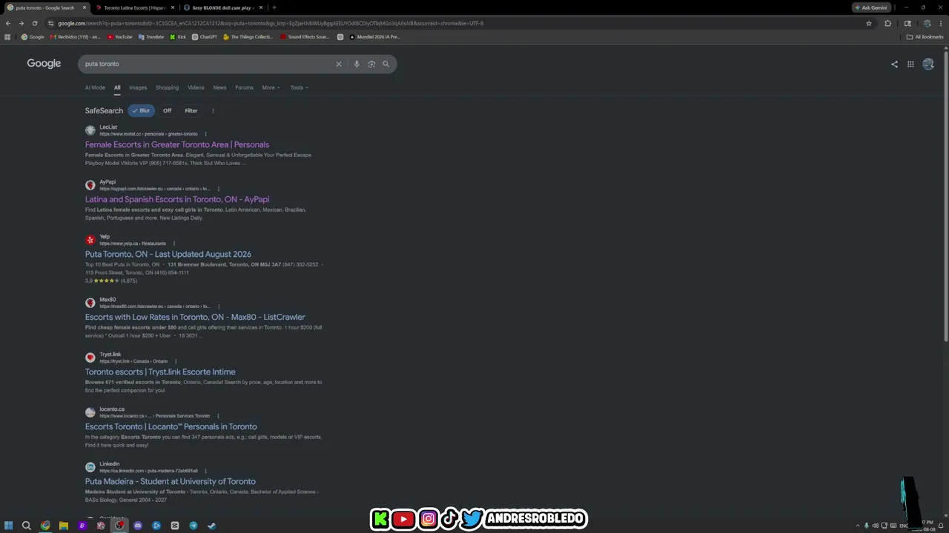Screen dimensions: 949x533
Task: Switch to the Shopping results tab
Action: [167, 87]
